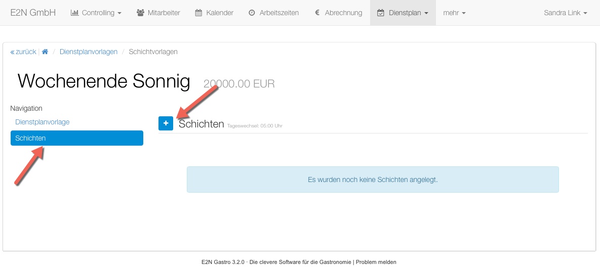Click the Mitarbeiter people icon
This screenshot has width=600, height=267.
click(x=140, y=13)
